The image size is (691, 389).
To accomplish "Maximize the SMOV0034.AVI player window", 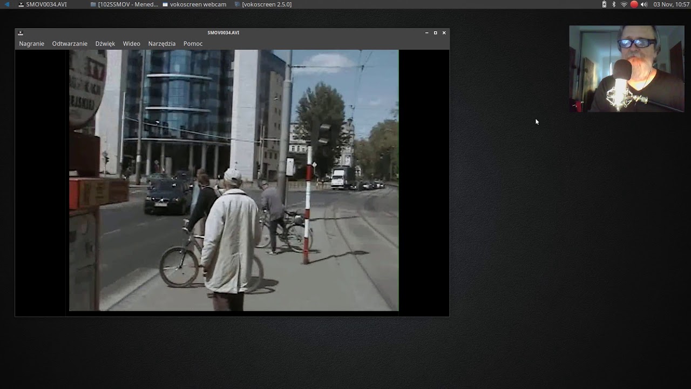I will click(x=435, y=32).
